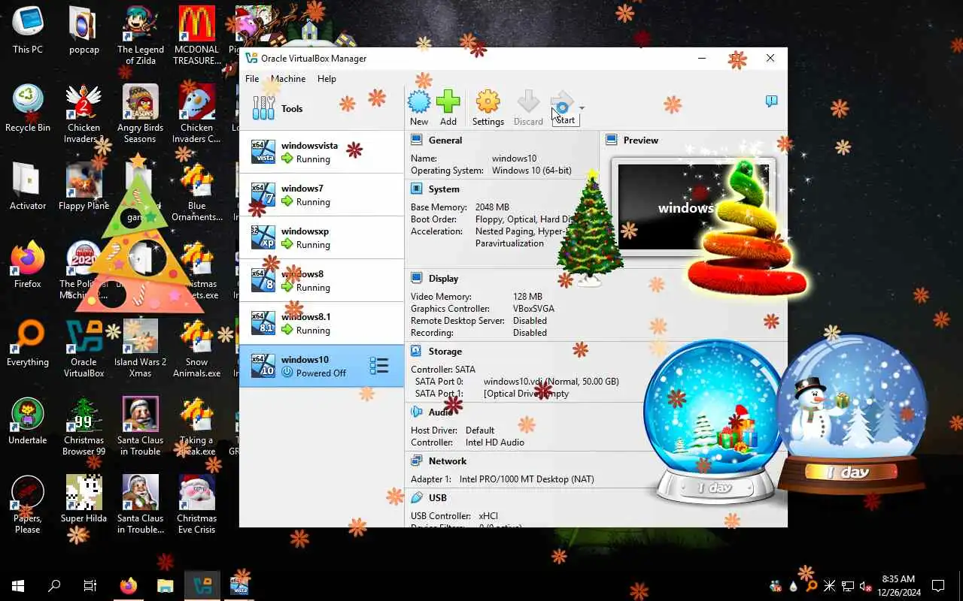Click the network tray icon
This screenshot has width=963, height=601.
coord(847,586)
